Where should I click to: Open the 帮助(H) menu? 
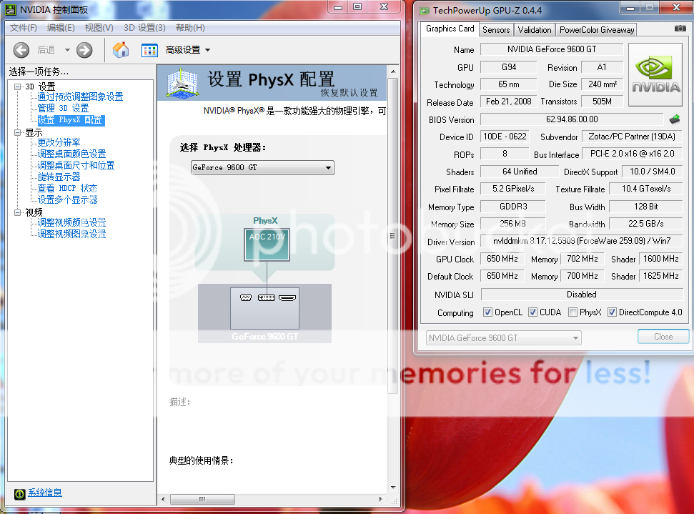(190, 28)
